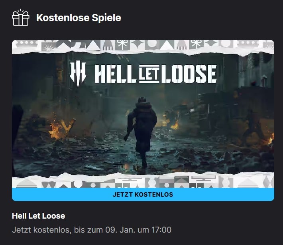Open the Hell Let Loose title link

click(x=38, y=216)
